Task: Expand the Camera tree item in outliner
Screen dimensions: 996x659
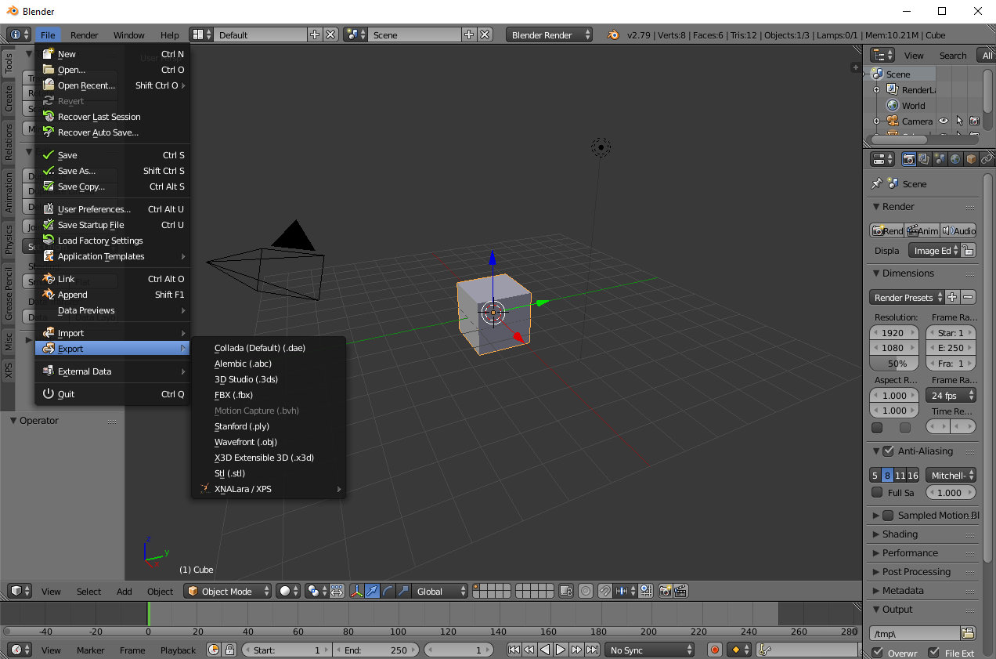Action: tap(877, 121)
